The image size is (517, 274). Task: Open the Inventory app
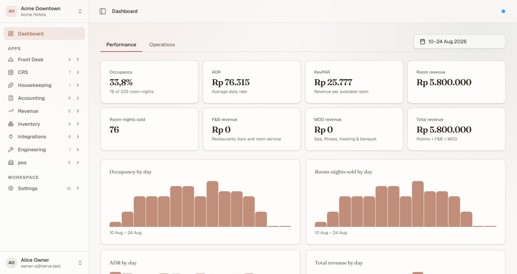click(x=44, y=124)
